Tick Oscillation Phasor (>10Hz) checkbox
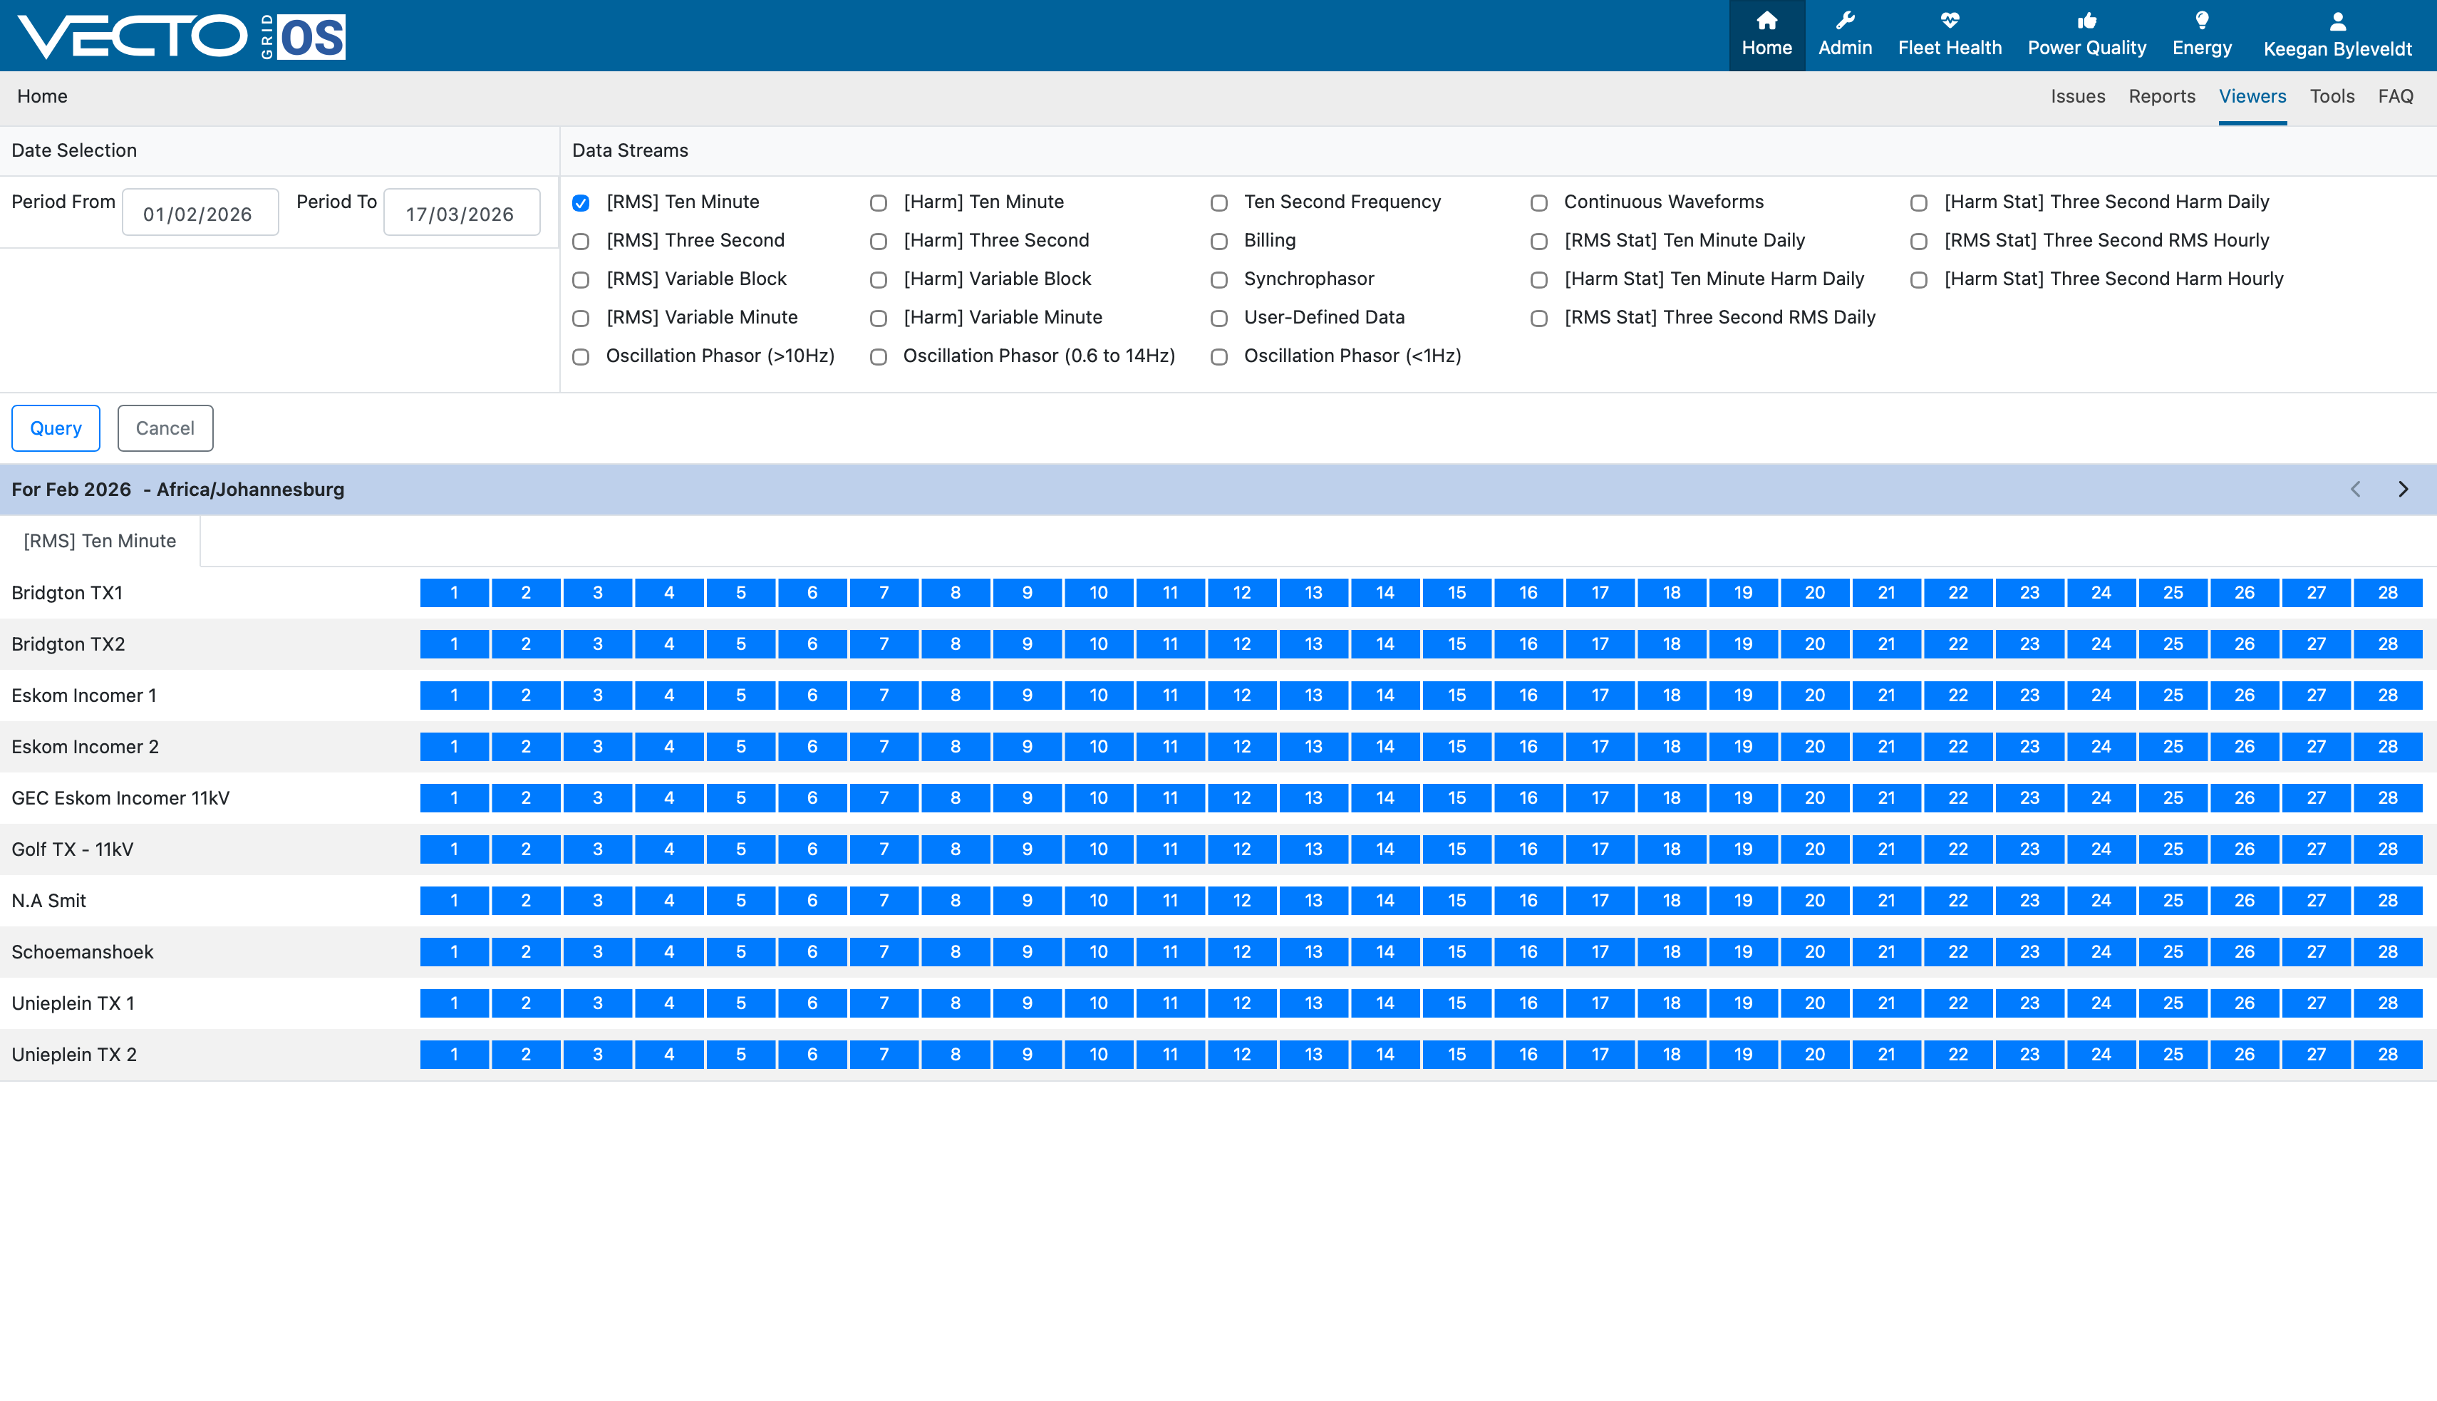This screenshot has height=1401, width=2437. coord(580,357)
